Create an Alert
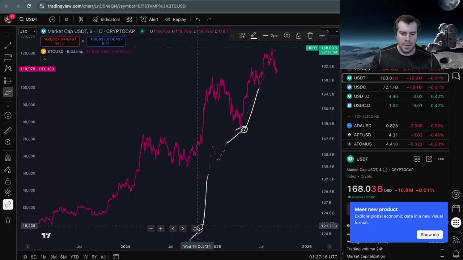This screenshot has height=260, width=463. click(x=149, y=19)
